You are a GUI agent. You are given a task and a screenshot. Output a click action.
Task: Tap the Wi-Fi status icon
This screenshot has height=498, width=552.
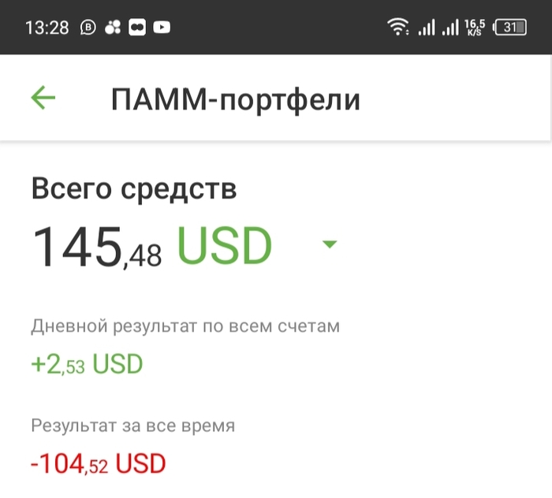pyautogui.click(x=397, y=28)
